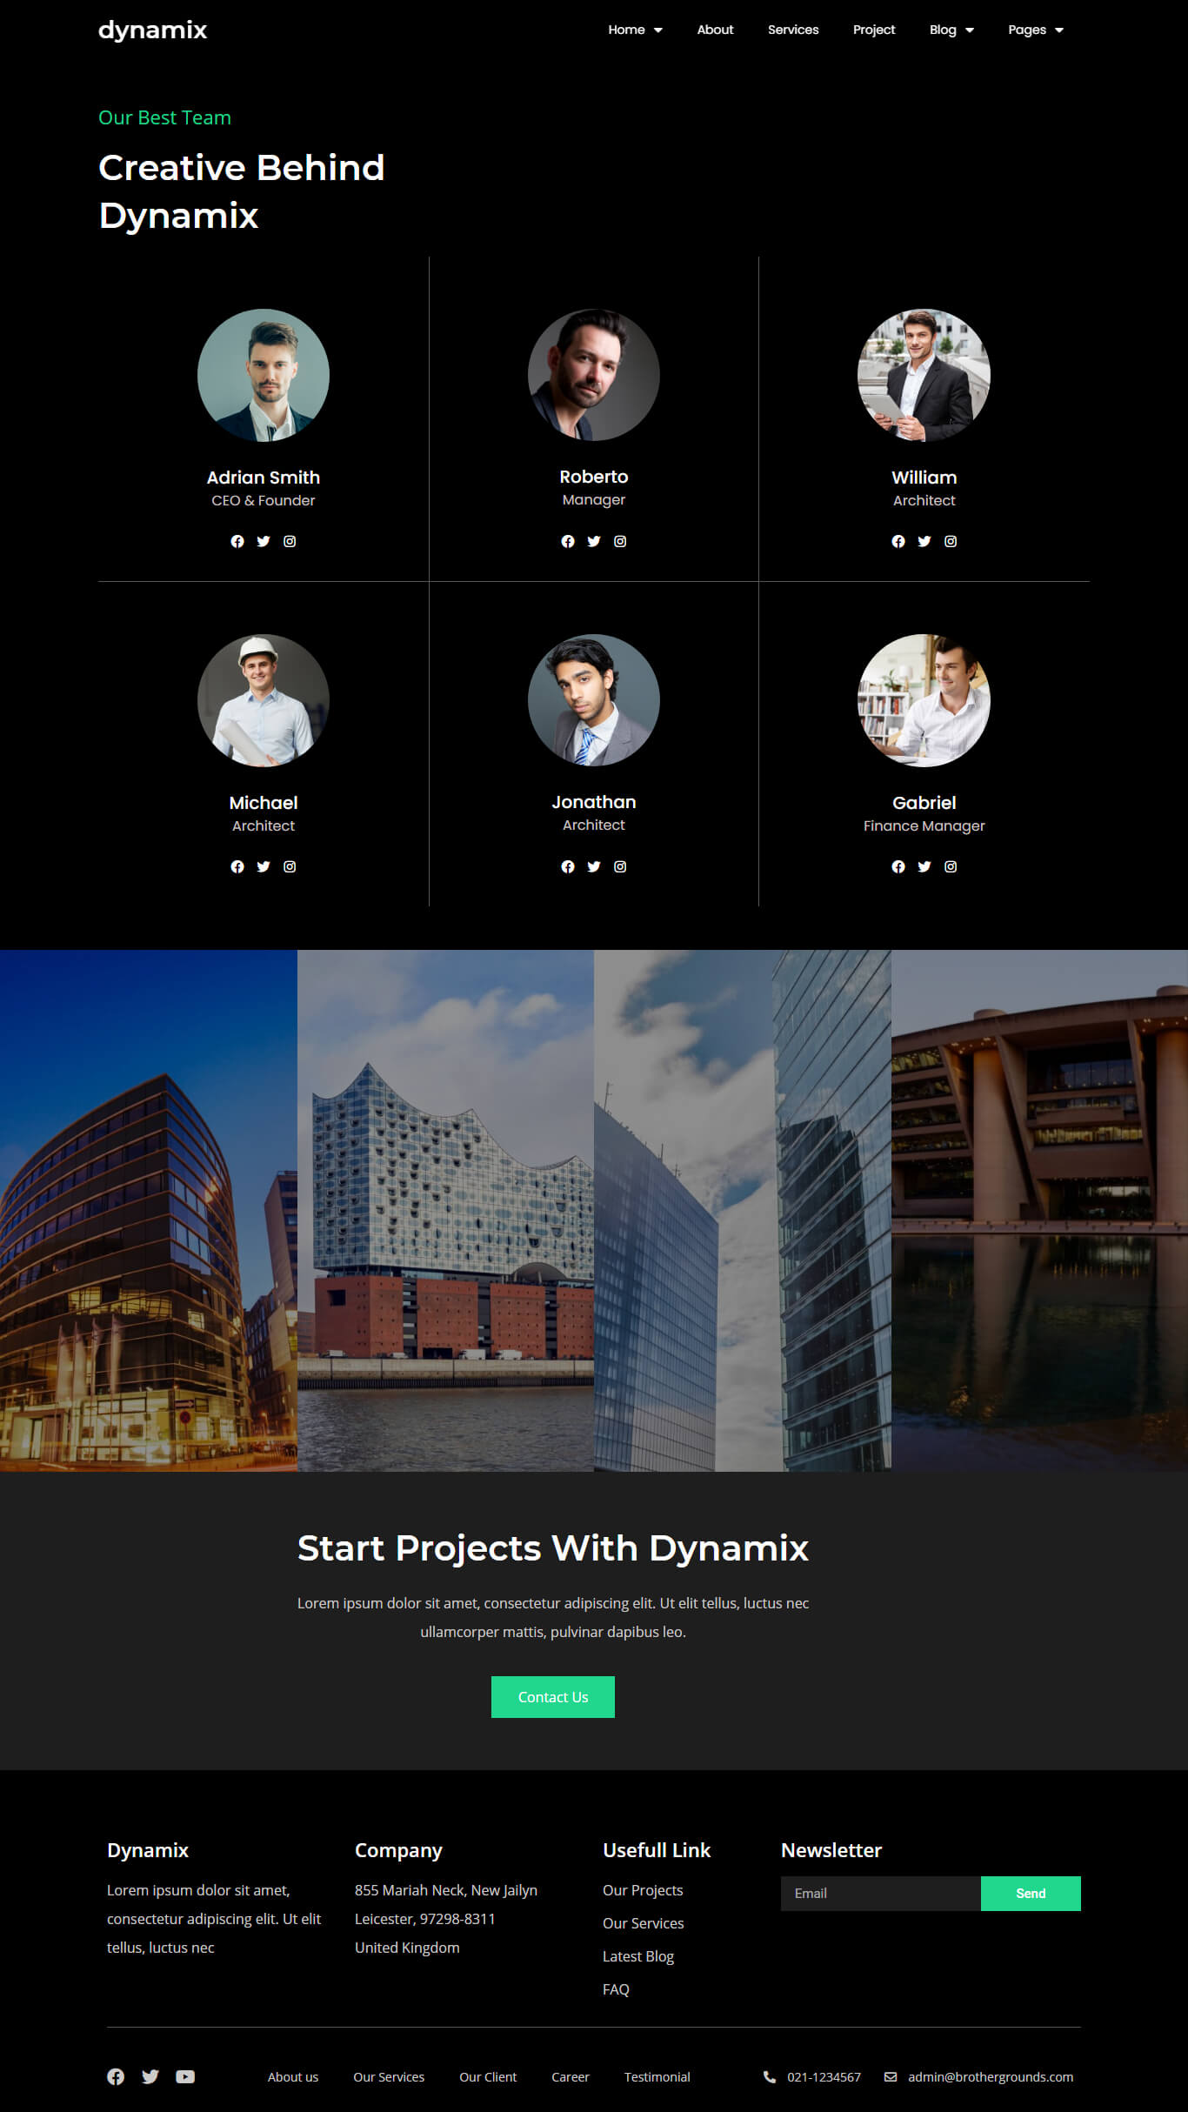Viewport: 1188px width, 2112px height.
Task: Click the footer Twitter icon
Action: pos(150,2076)
